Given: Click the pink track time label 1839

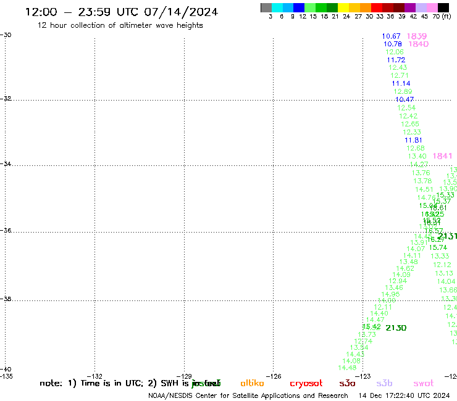Looking at the screenshot, I should click(417, 36).
